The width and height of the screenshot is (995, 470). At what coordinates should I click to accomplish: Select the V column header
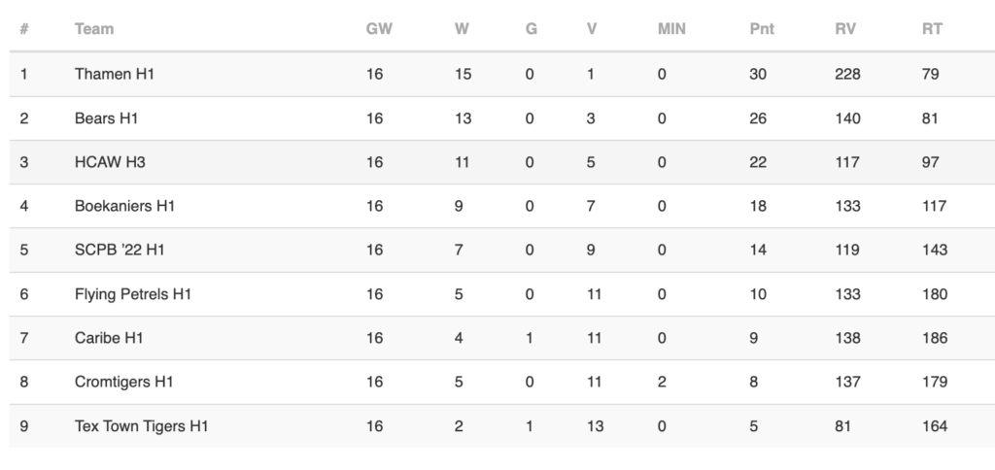(592, 29)
